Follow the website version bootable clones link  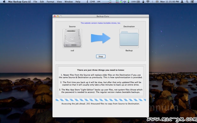tap(100, 23)
